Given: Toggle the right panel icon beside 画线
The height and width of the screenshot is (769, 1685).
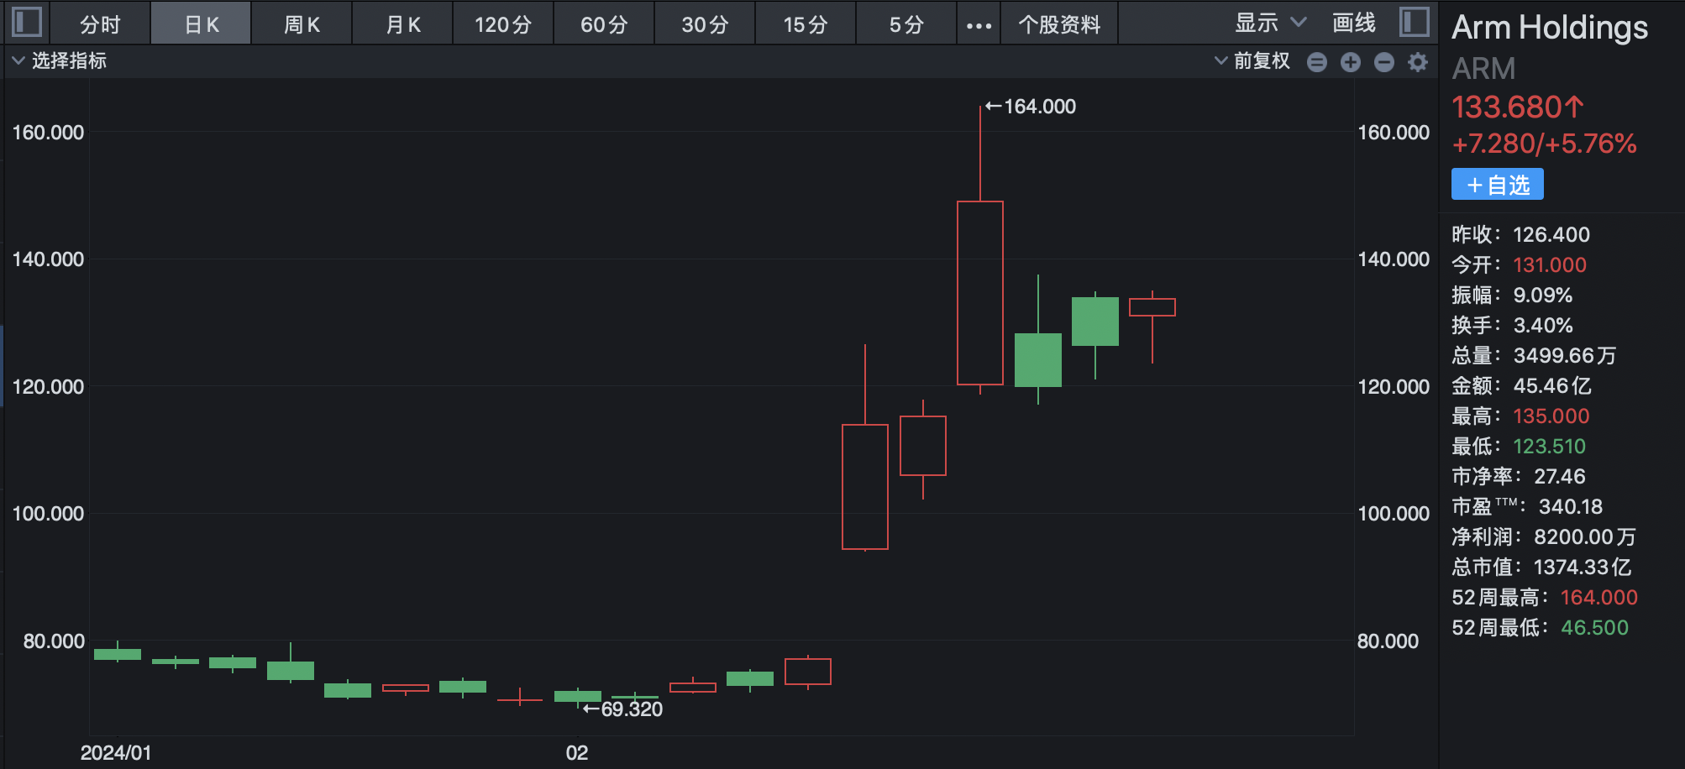Looking at the screenshot, I should [x=1414, y=22].
